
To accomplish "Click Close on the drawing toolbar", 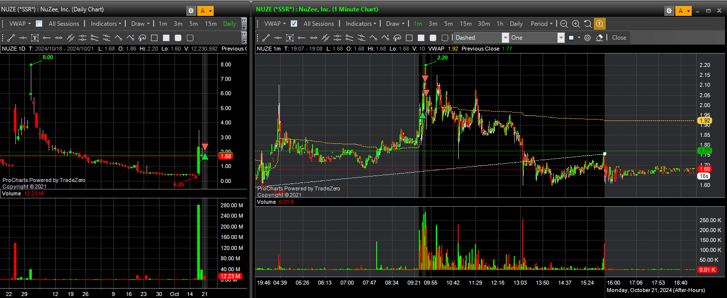I will pyautogui.click(x=619, y=38).
